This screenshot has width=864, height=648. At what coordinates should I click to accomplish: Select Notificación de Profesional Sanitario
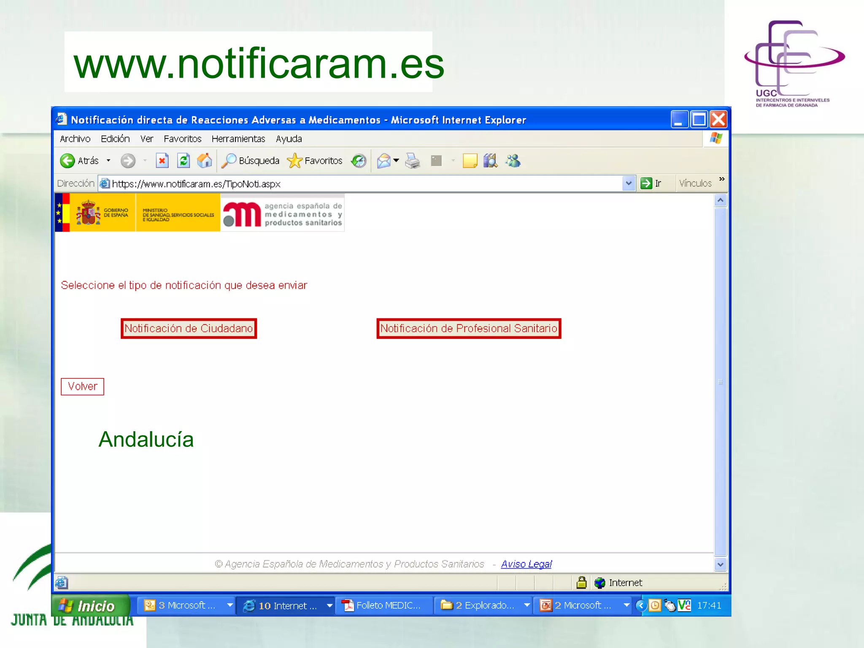click(469, 328)
